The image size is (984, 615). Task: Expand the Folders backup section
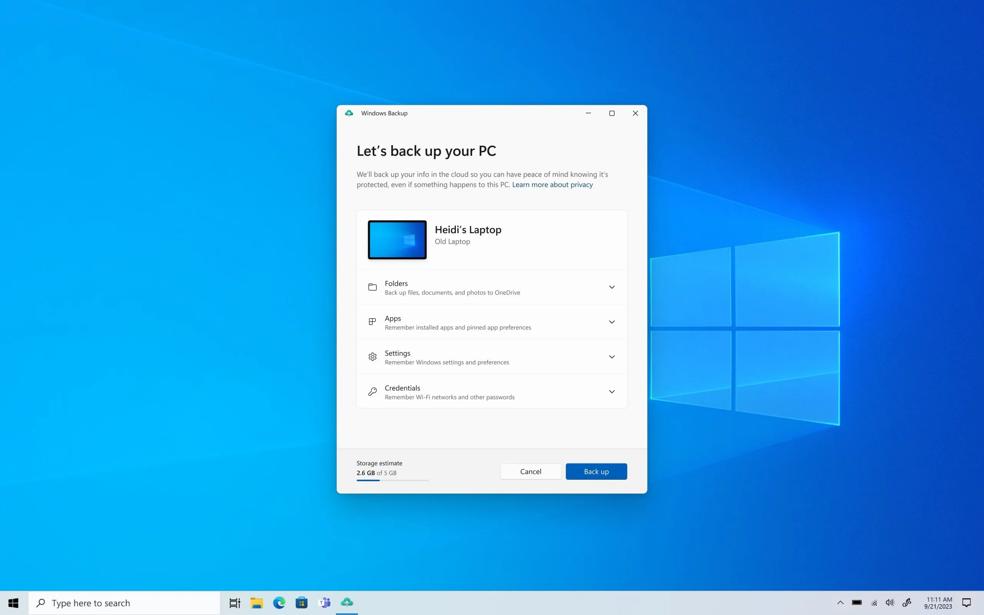coord(612,287)
